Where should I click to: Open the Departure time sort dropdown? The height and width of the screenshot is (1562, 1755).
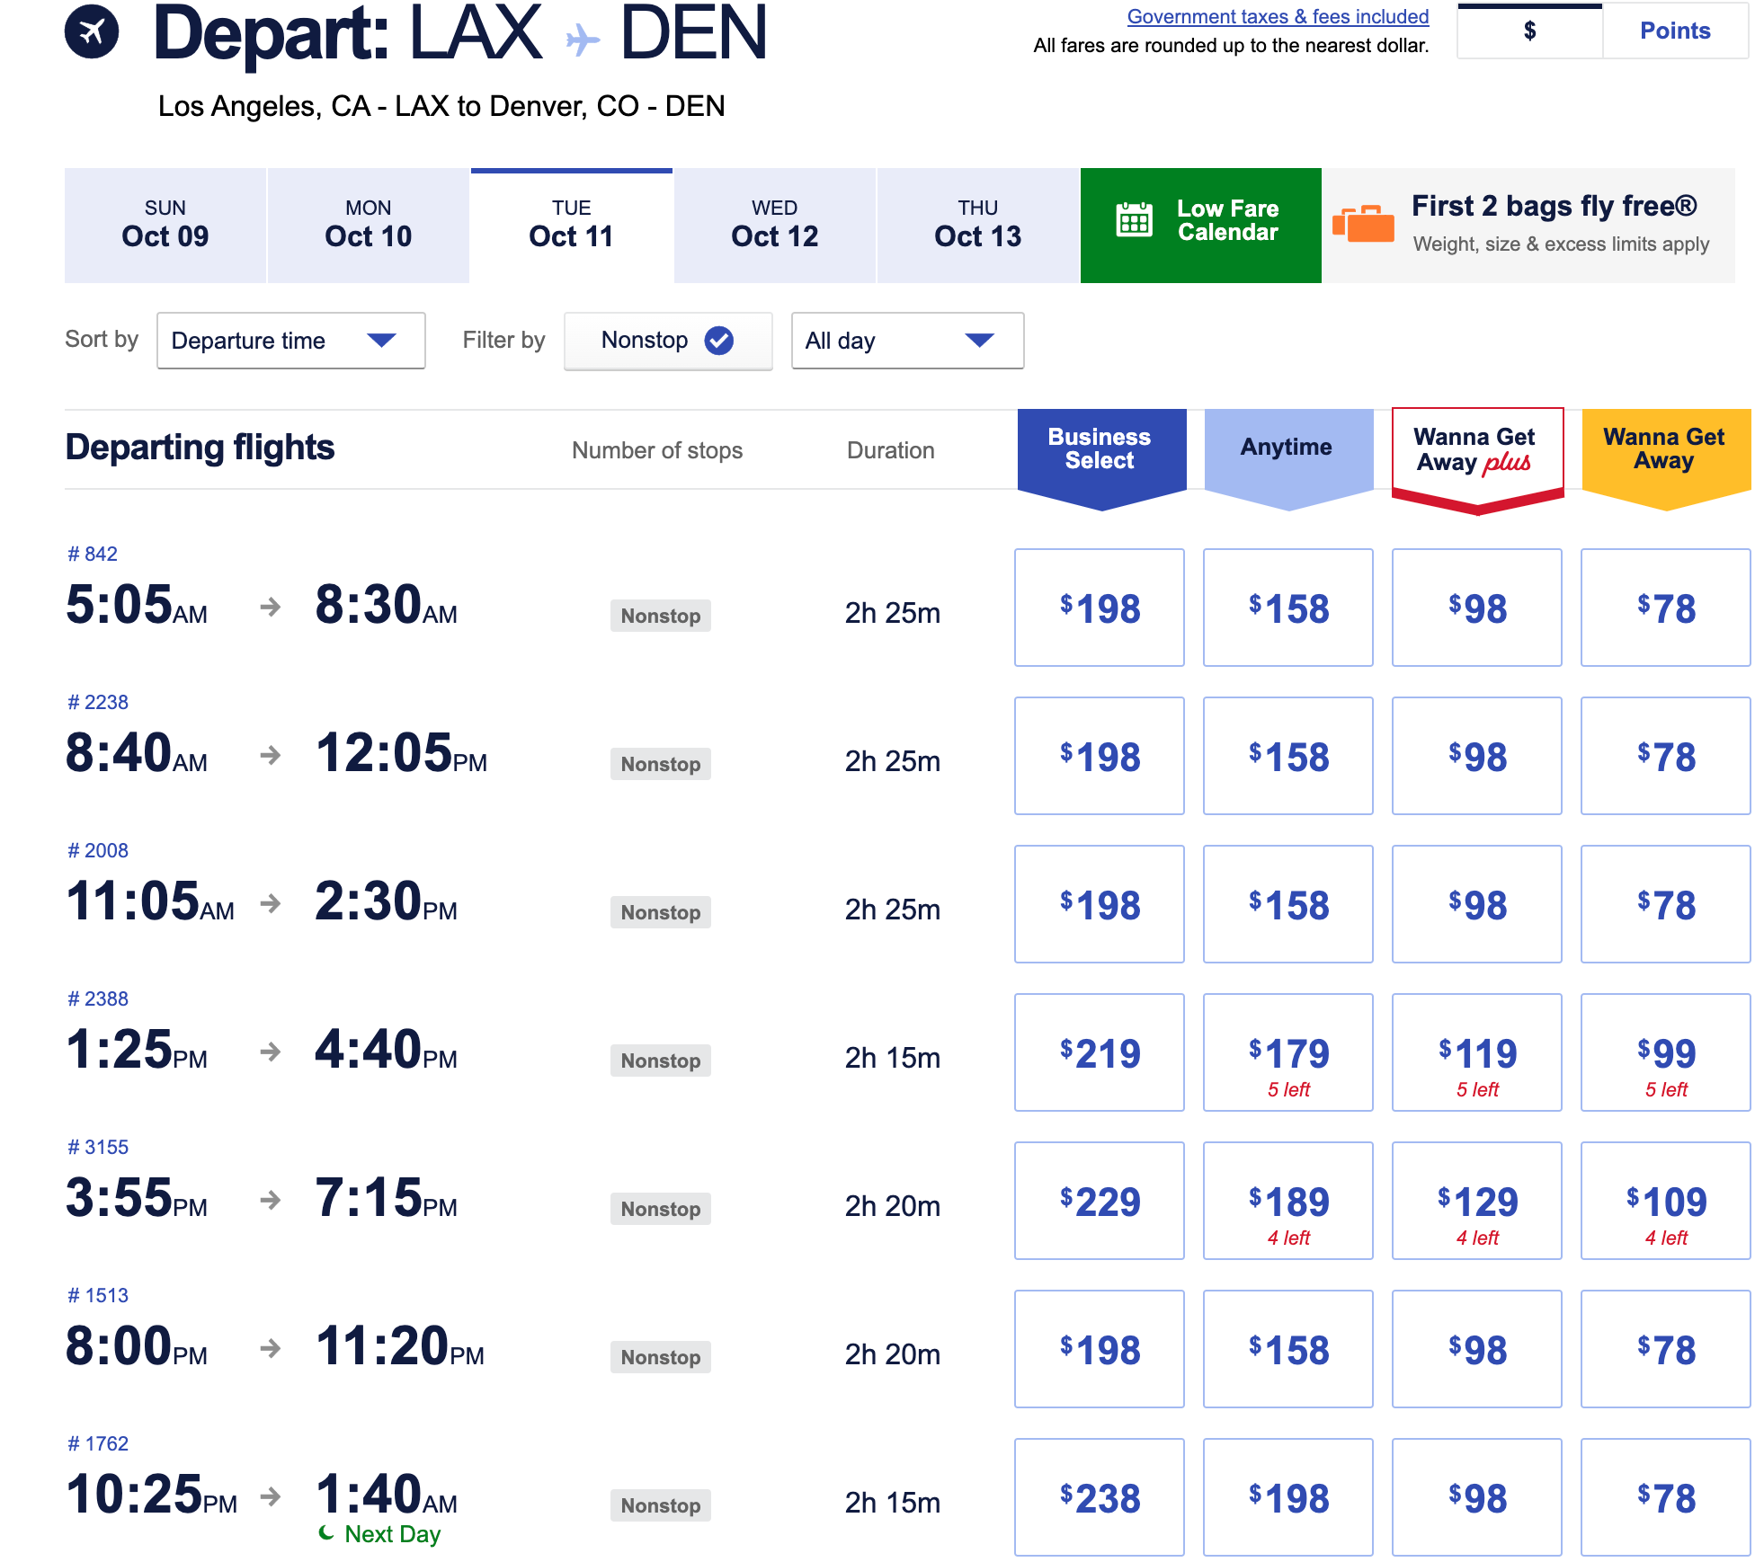[x=290, y=341]
